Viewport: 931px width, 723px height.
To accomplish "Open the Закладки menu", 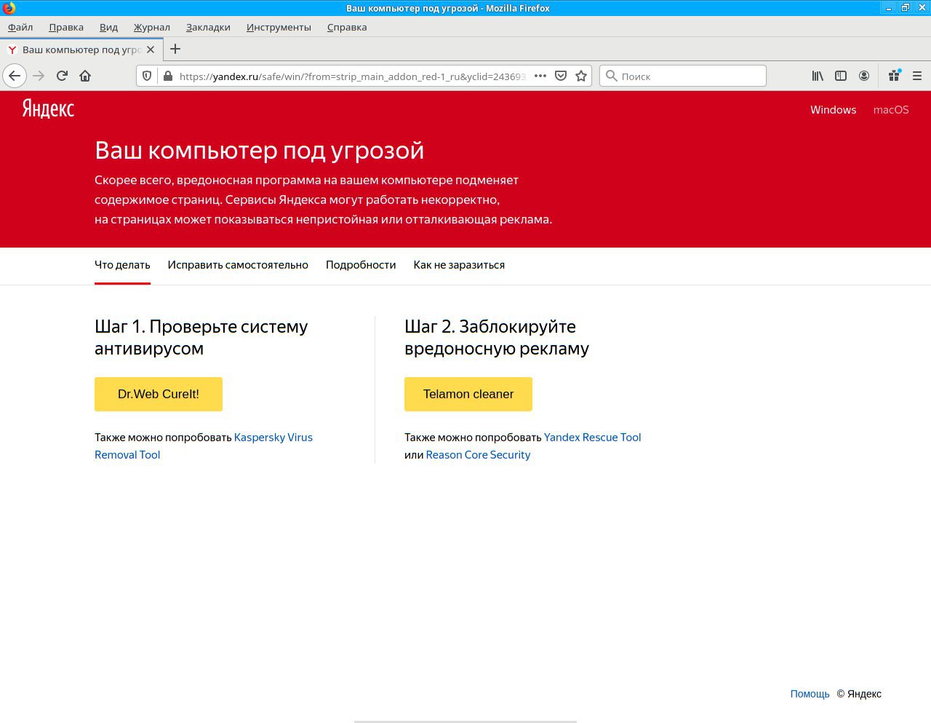I will pyautogui.click(x=208, y=27).
